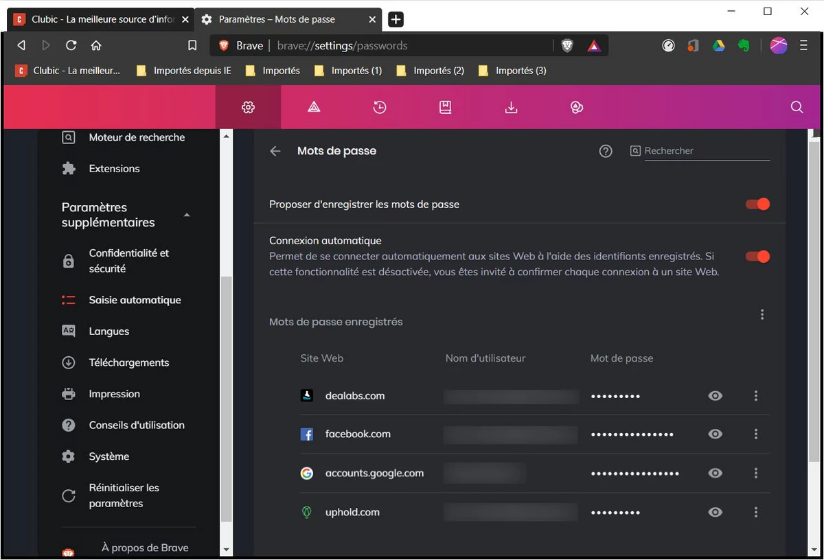Open Brave Rewards triangle in pink bar
Image resolution: width=824 pixels, height=560 pixels.
point(314,107)
